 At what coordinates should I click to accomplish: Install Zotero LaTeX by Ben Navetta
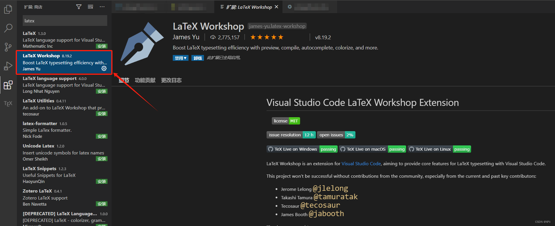[x=102, y=204]
